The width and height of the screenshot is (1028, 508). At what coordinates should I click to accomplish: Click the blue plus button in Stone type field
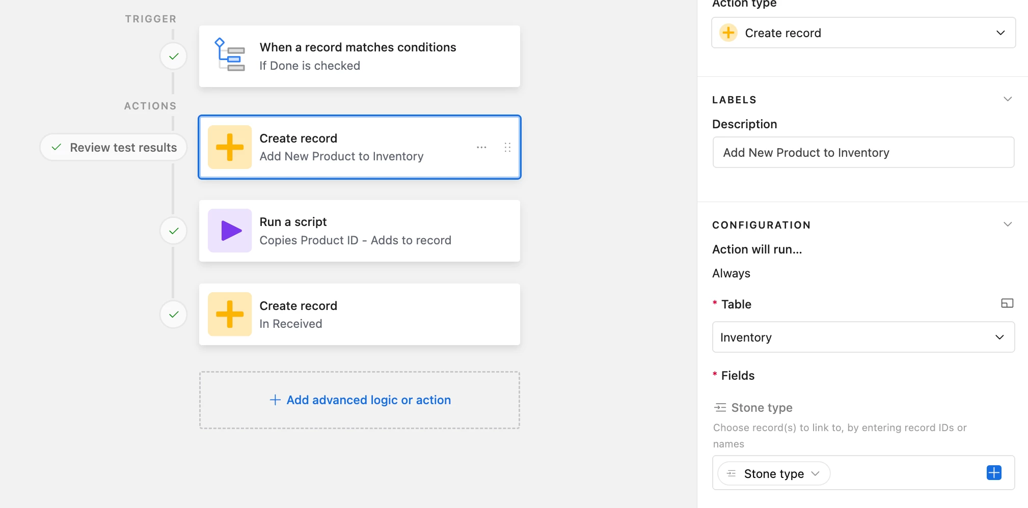point(993,473)
